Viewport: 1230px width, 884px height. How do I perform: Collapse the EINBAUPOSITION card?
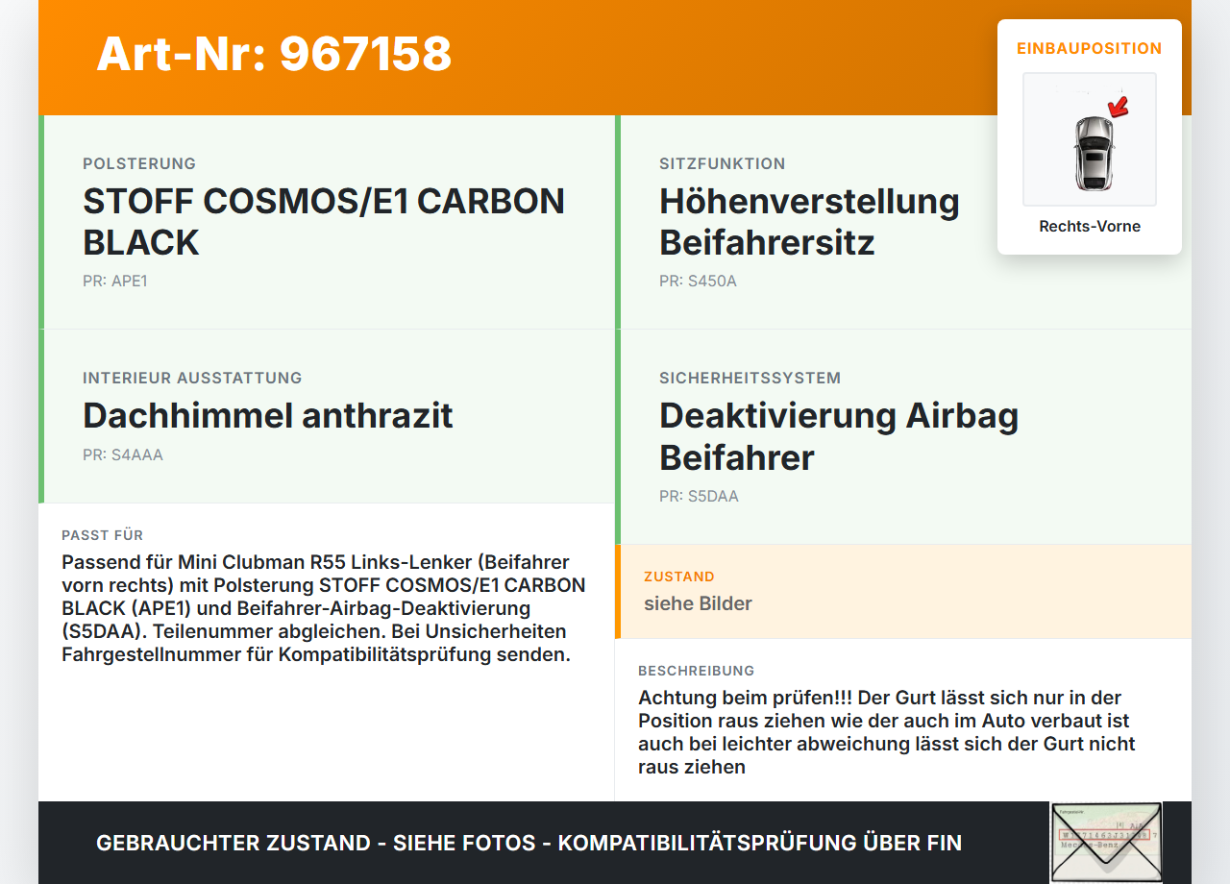tap(1089, 48)
